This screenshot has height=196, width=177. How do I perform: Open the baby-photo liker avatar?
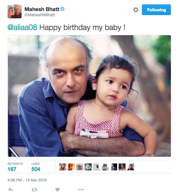[x=105, y=167]
